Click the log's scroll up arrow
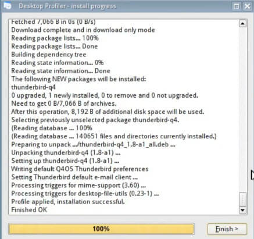Viewport: 254px width, 239px height. tap(242, 23)
